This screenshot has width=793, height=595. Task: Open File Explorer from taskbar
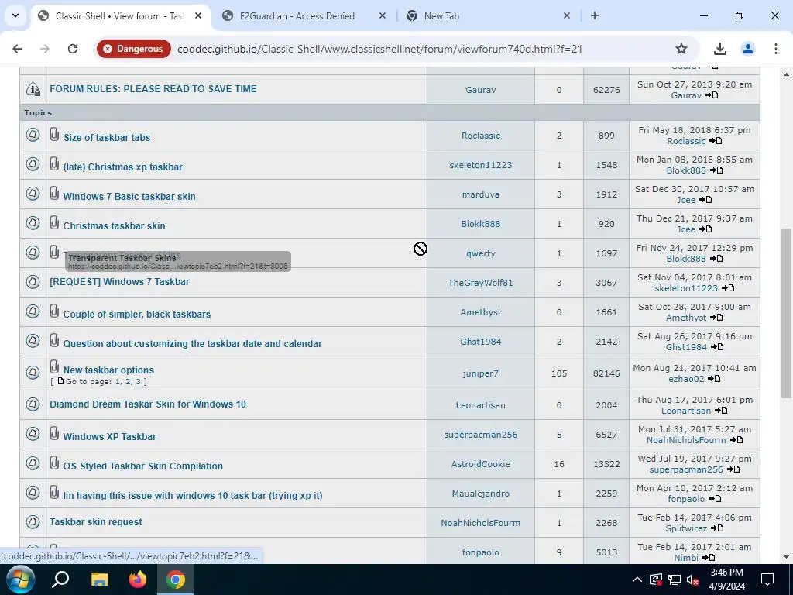99,580
